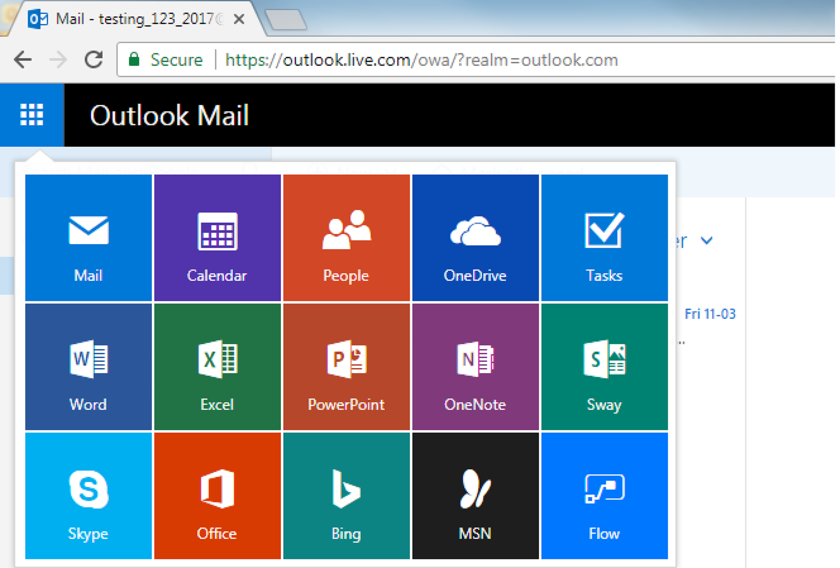840x568 pixels.
Task: Expand the filter dropdown chevron behind the launcher
Action: (707, 240)
